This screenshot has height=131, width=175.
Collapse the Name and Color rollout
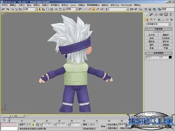[159, 53]
